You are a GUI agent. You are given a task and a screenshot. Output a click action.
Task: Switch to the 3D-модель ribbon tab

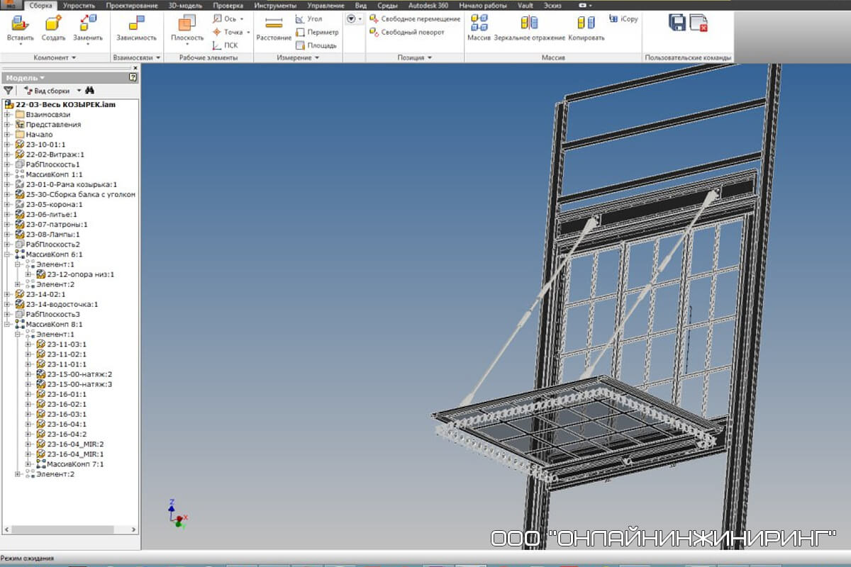pyautogui.click(x=185, y=5)
